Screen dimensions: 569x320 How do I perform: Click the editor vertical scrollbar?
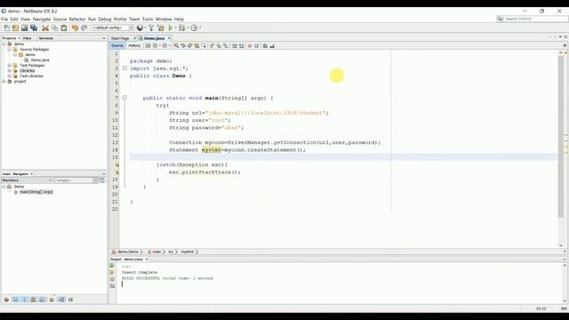561,136
